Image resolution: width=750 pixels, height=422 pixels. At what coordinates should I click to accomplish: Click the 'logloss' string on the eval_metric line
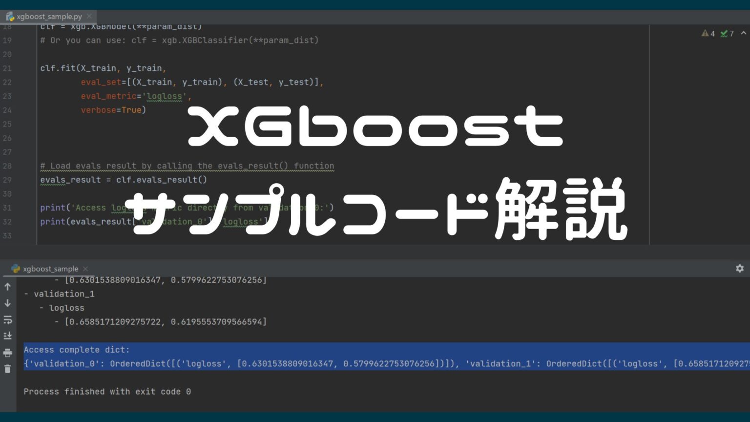click(x=164, y=96)
